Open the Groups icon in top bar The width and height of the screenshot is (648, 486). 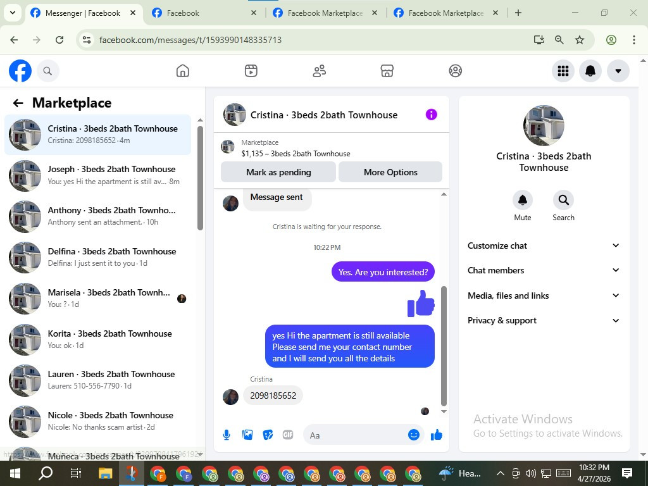click(x=455, y=71)
